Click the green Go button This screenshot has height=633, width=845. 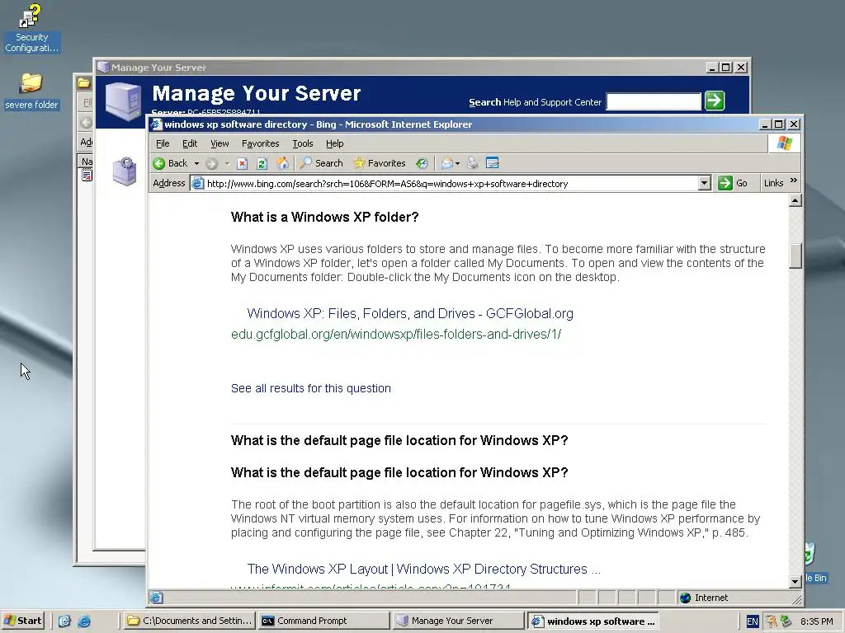click(734, 184)
